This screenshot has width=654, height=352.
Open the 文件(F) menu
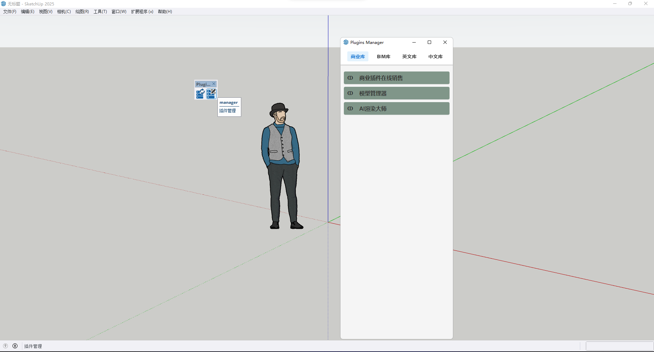point(10,12)
